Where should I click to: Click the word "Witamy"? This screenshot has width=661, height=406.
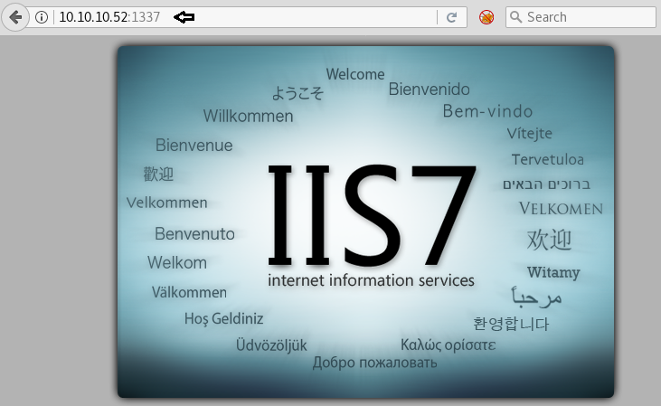coord(553,272)
